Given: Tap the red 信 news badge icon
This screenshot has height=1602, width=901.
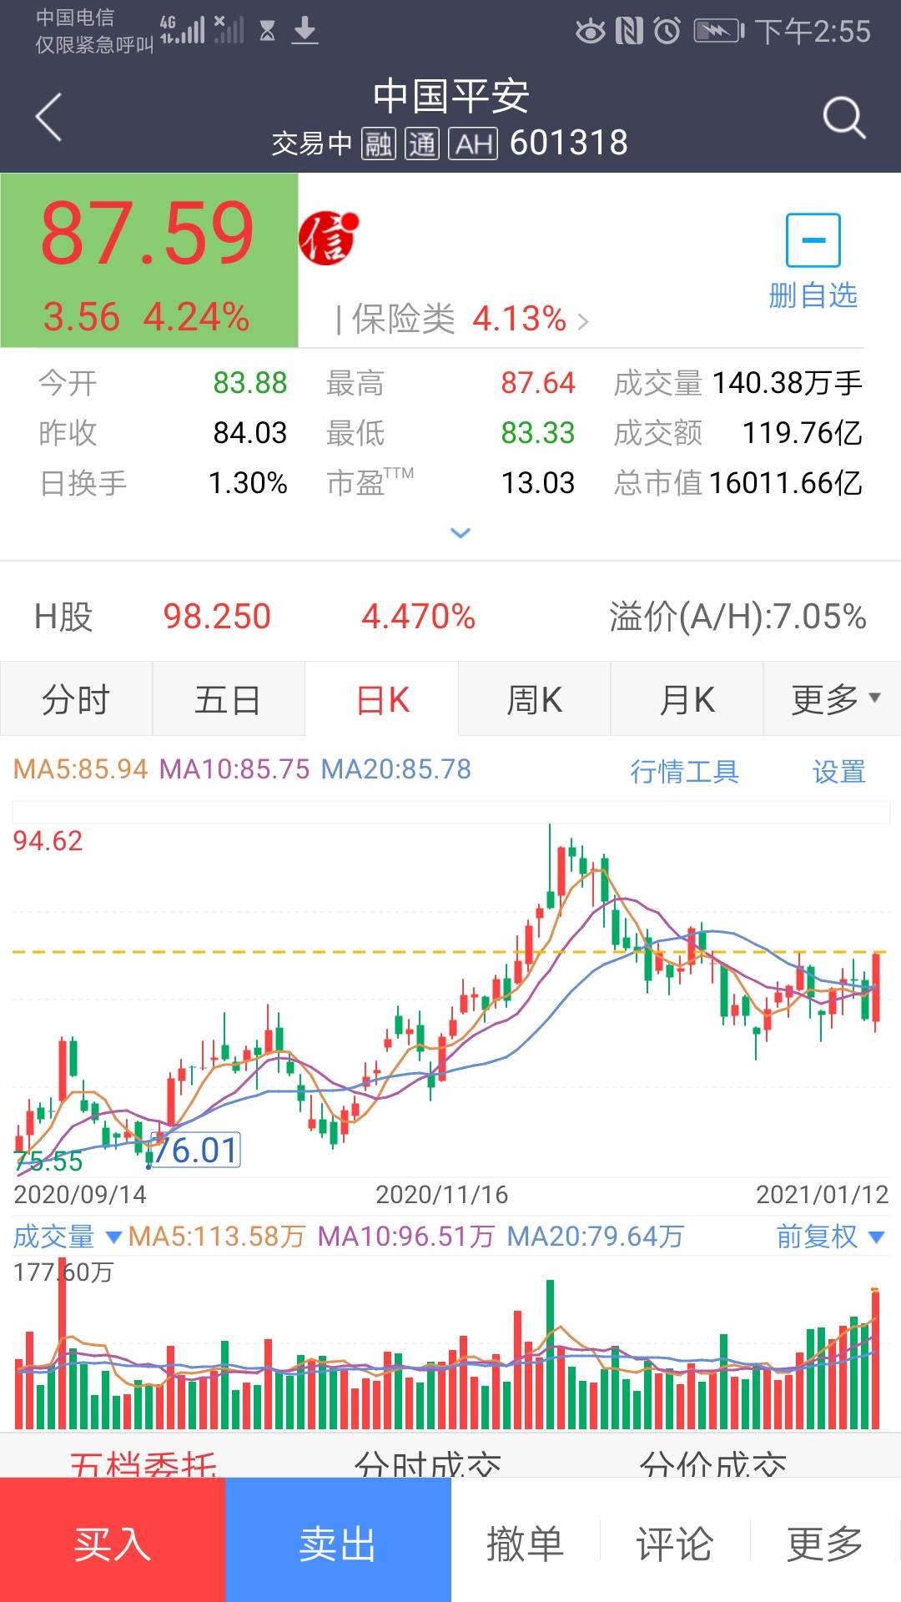Looking at the screenshot, I should pyautogui.click(x=329, y=238).
